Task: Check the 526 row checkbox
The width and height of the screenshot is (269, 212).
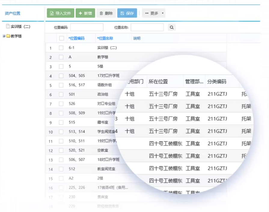Action: coord(61,104)
